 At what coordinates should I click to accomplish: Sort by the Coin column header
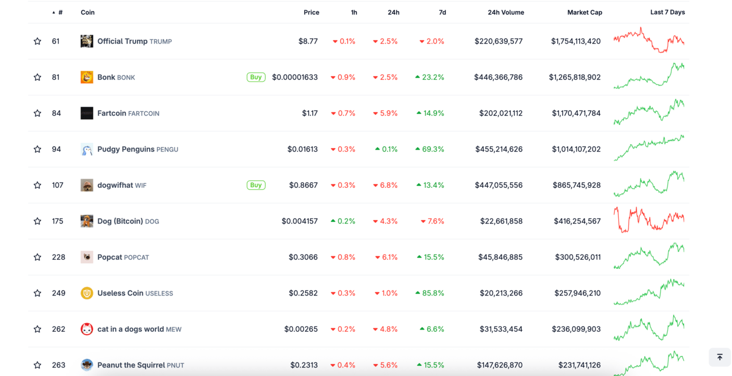click(x=88, y=12)
